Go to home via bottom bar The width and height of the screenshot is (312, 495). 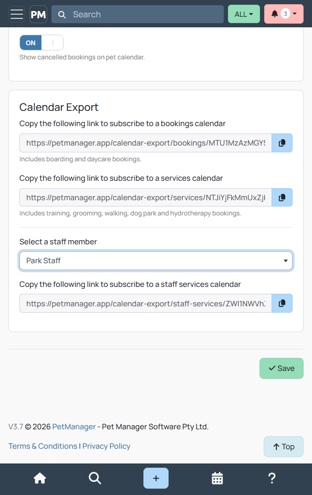click(x=40, y=478)
